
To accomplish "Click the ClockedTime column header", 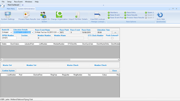I will point(41,75).
